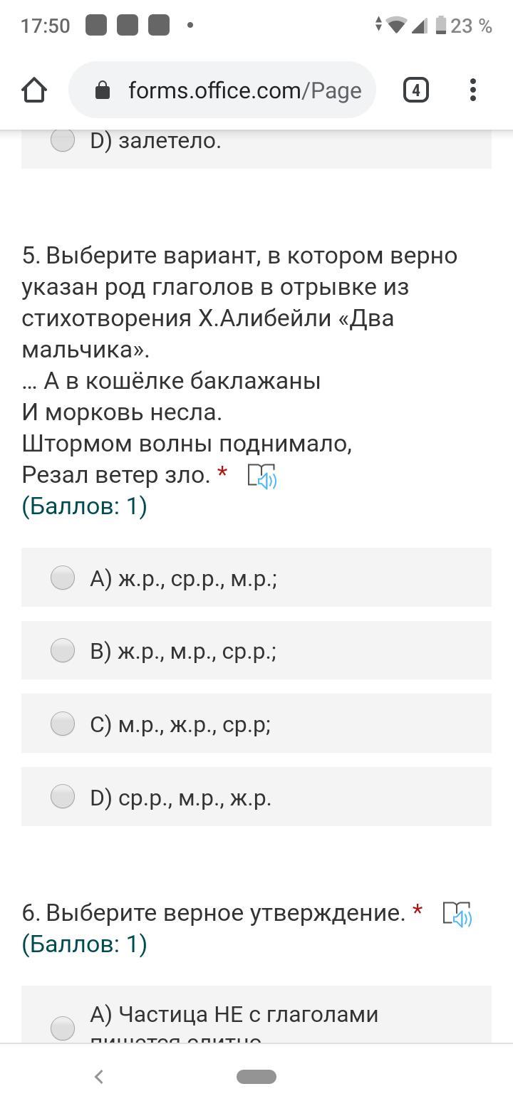Click the forms.office.com address bar
Image resolution: width=513 pixels, height=1111 pixels.
pos(244,90)
